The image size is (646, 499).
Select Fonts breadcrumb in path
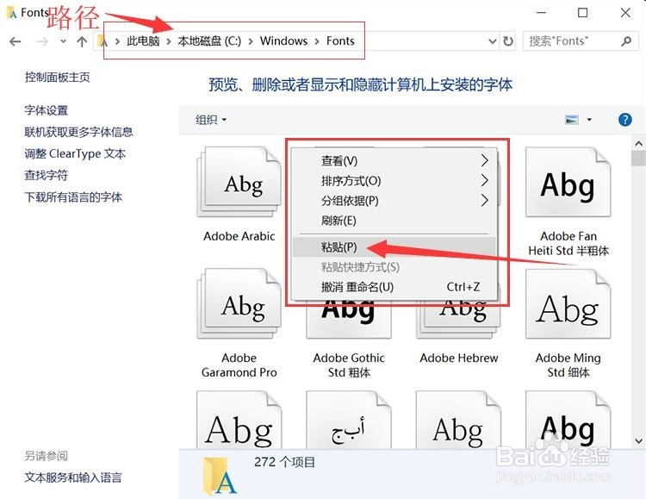(340, 41)
